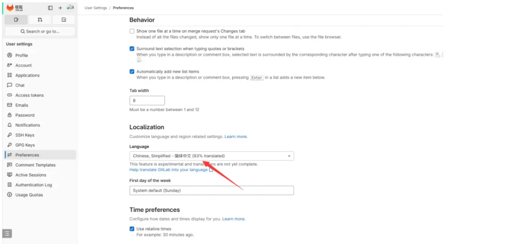Open the to-do list icon in the sidebar
Screen dimensions: 527x244
point(64,20)
